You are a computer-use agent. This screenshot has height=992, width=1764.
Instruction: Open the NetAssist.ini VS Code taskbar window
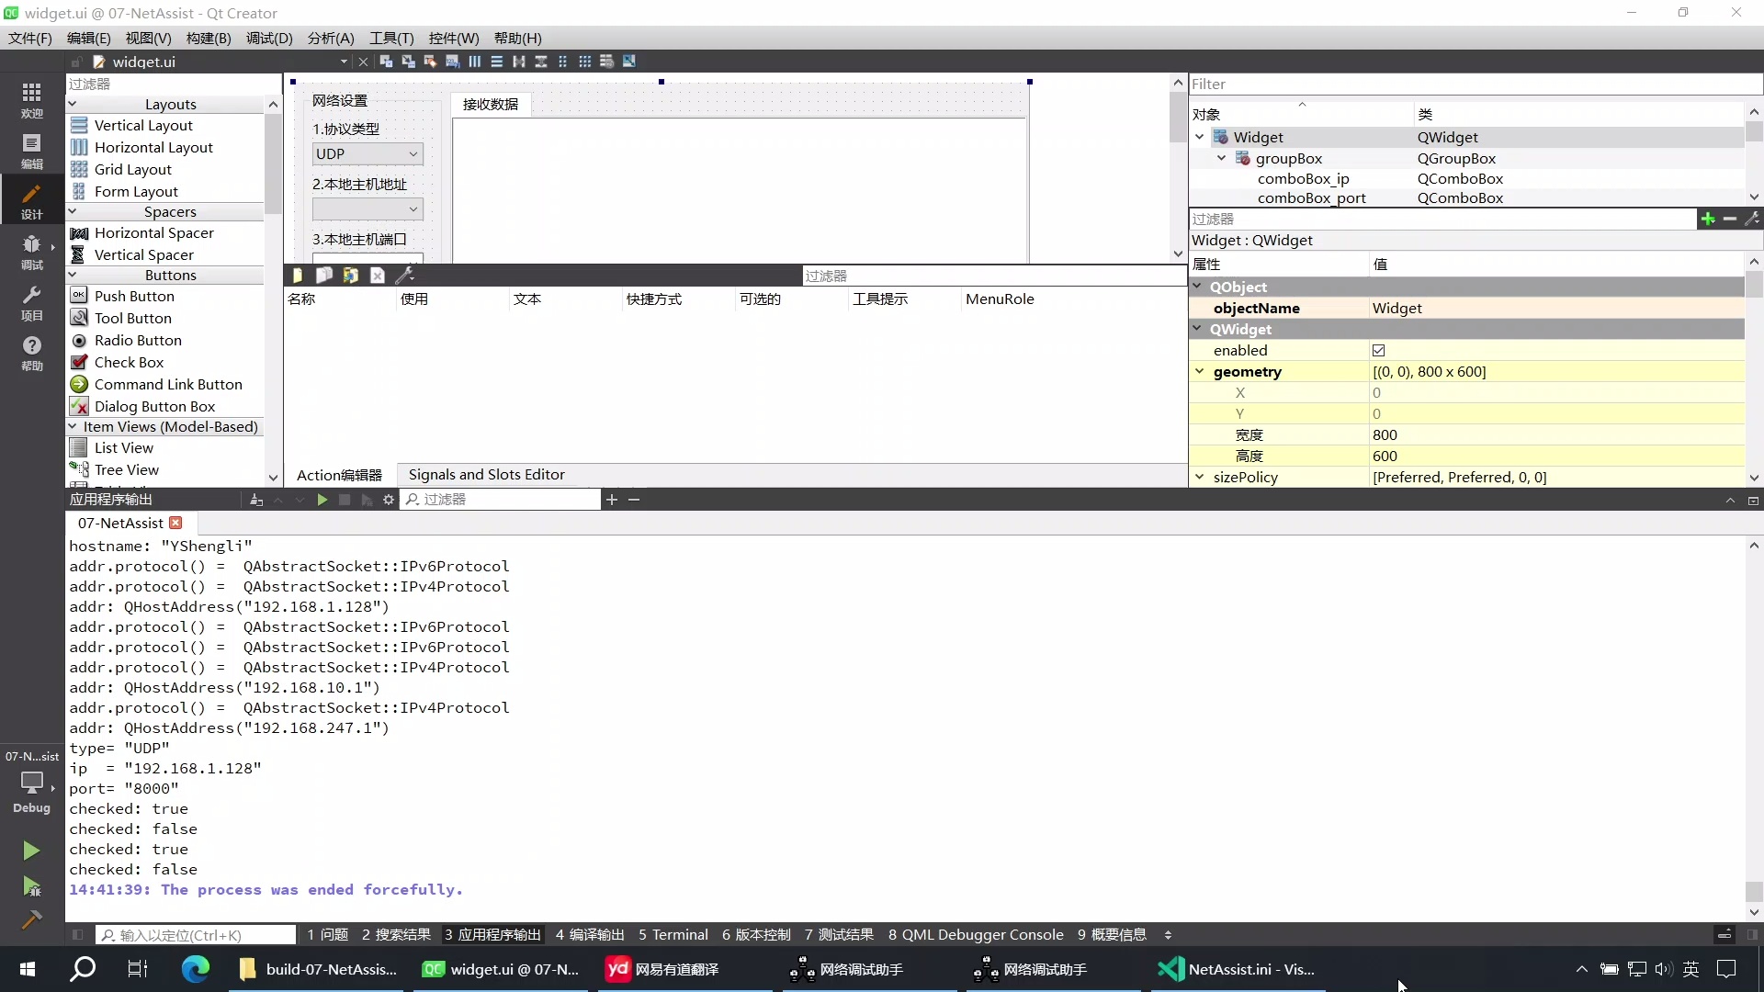tap(1236, 970)
